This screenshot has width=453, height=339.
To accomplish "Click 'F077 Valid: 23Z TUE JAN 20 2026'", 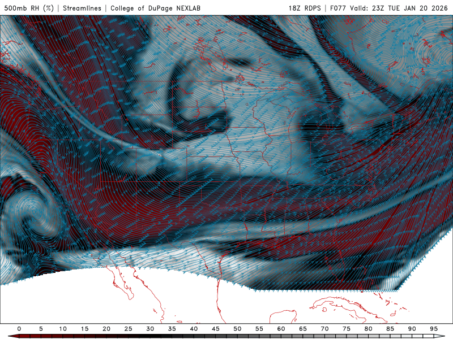I will [x=388, y=8].
